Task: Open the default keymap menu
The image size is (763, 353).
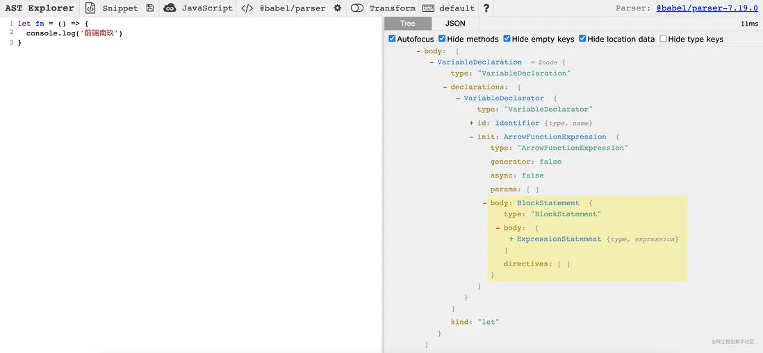Action: click(457, 8)
